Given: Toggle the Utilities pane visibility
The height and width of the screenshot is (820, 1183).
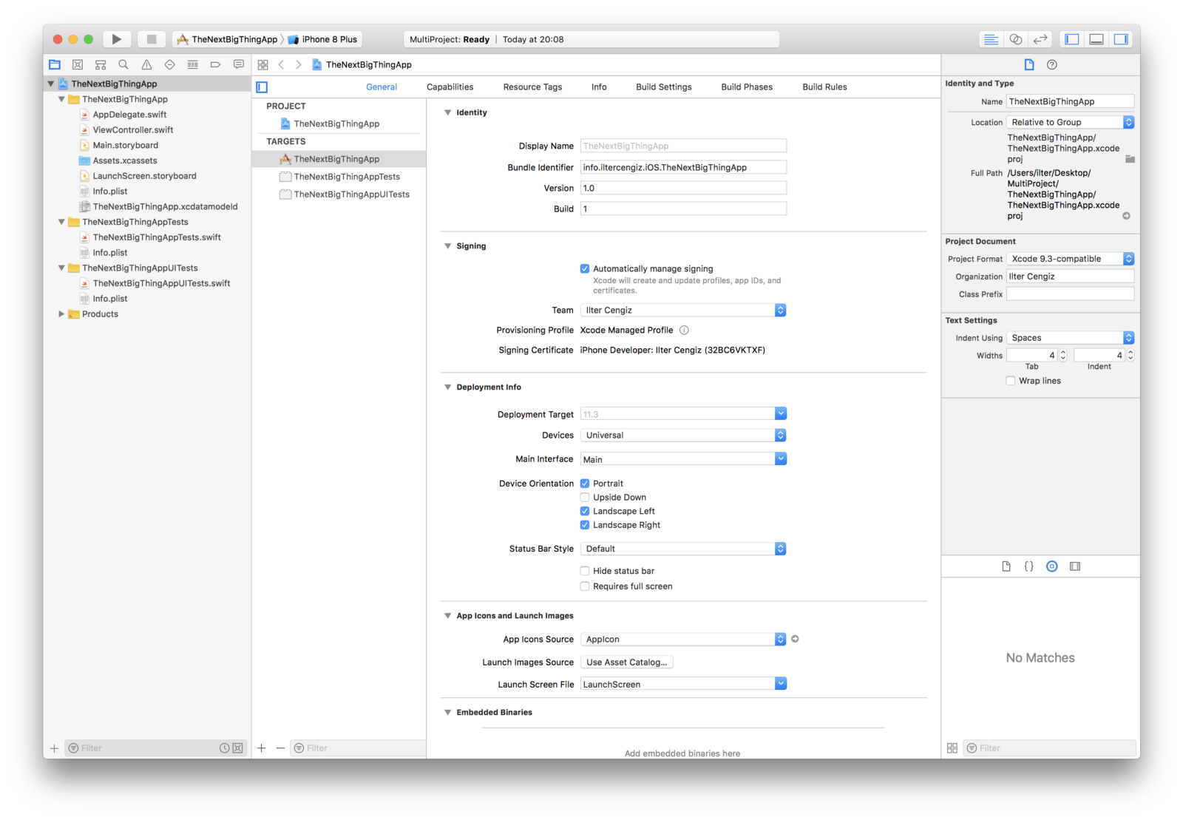Looking at the screenshot, I should tap(1121, 39).
